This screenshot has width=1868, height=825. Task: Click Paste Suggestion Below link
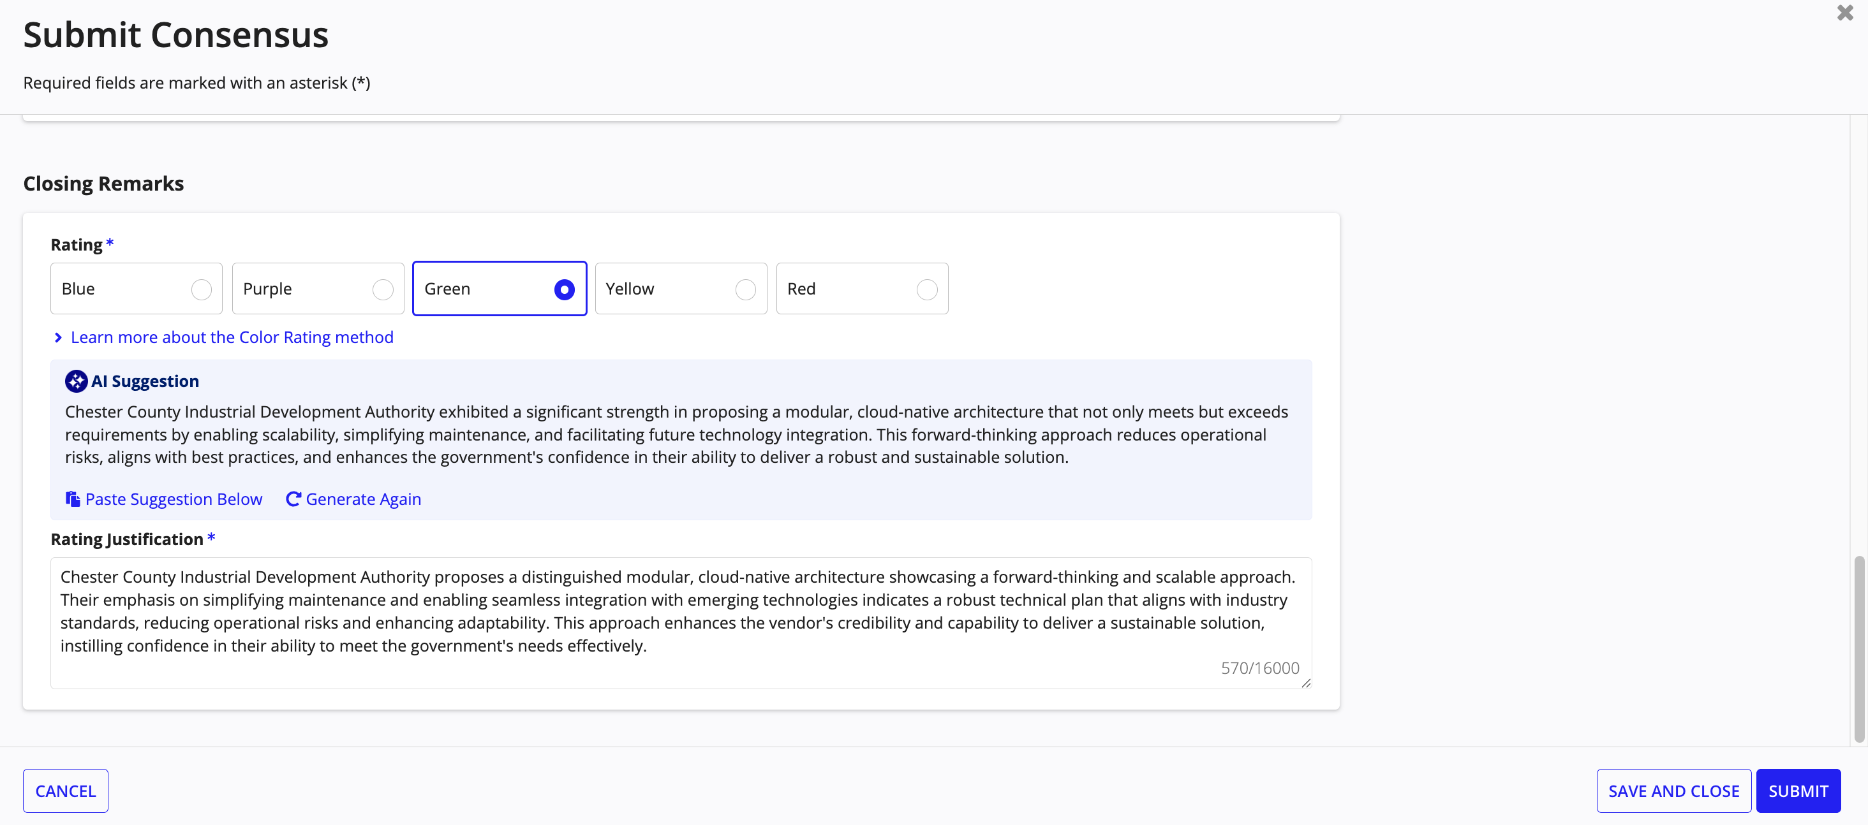tap(165, 499)
